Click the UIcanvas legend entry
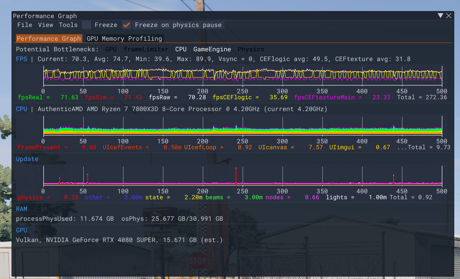 pos(290,147)
